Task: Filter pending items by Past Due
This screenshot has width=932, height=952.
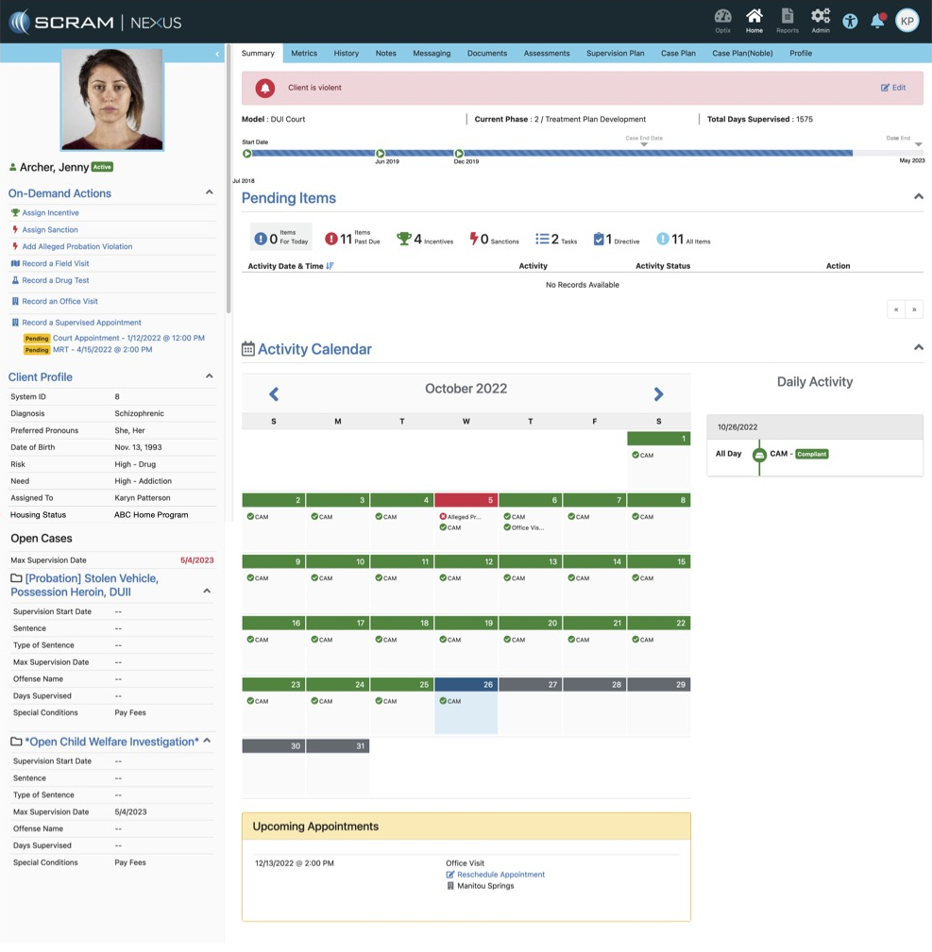Action: click(351, 240)
